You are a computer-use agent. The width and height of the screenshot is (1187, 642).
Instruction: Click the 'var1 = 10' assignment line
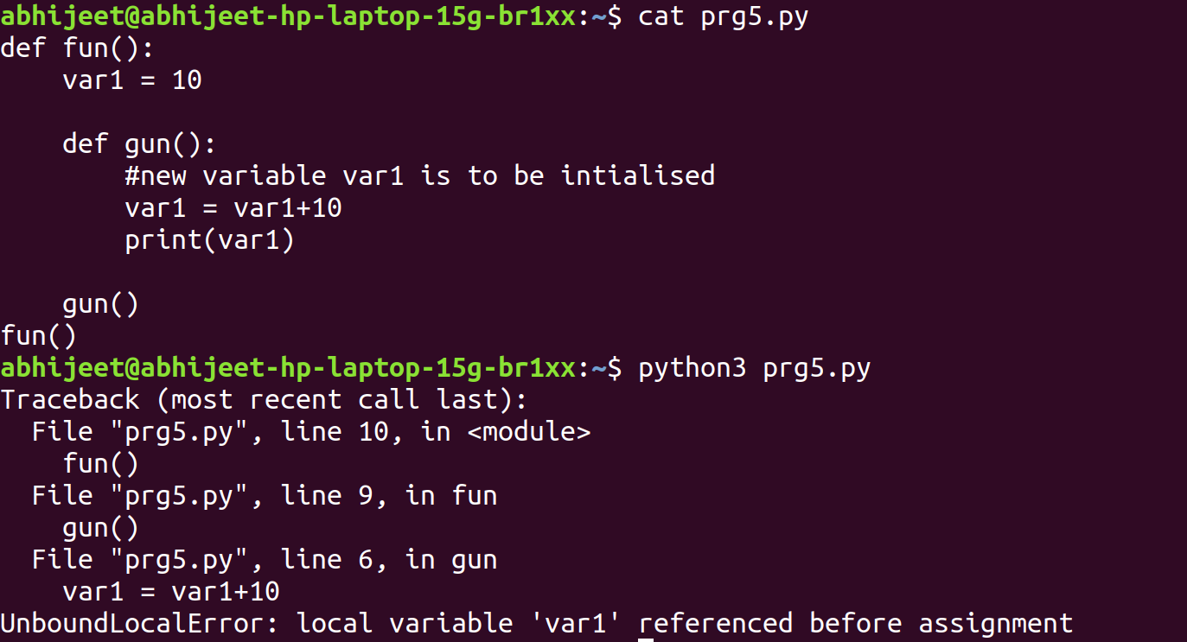click(x=132, y=80)
